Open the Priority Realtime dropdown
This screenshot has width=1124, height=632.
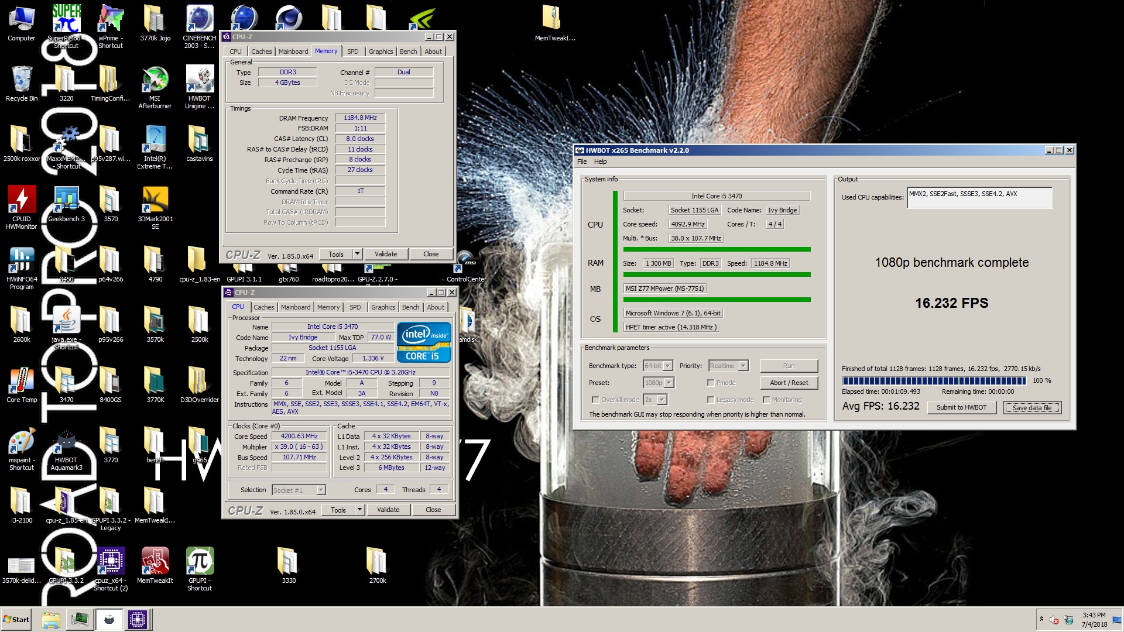(728, 366)
